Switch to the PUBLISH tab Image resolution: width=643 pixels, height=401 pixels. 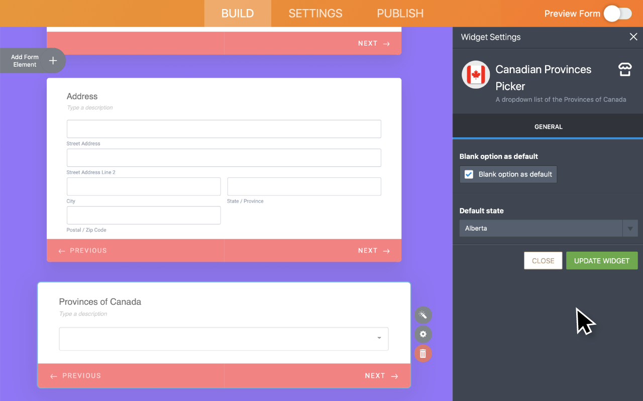[x=400, y=14]
